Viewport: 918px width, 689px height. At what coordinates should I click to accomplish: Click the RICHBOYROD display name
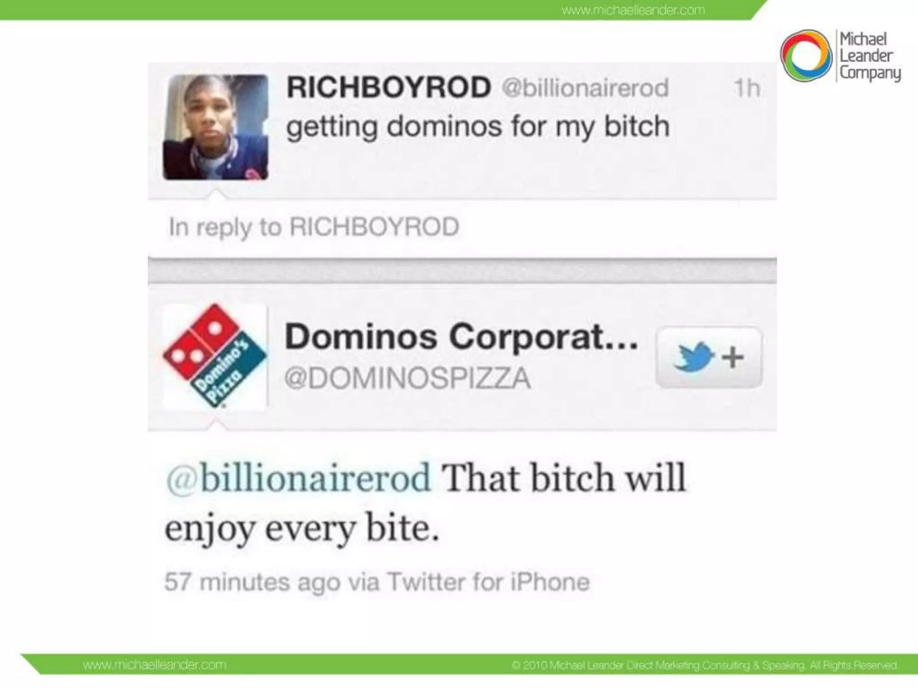pos(389,87)
